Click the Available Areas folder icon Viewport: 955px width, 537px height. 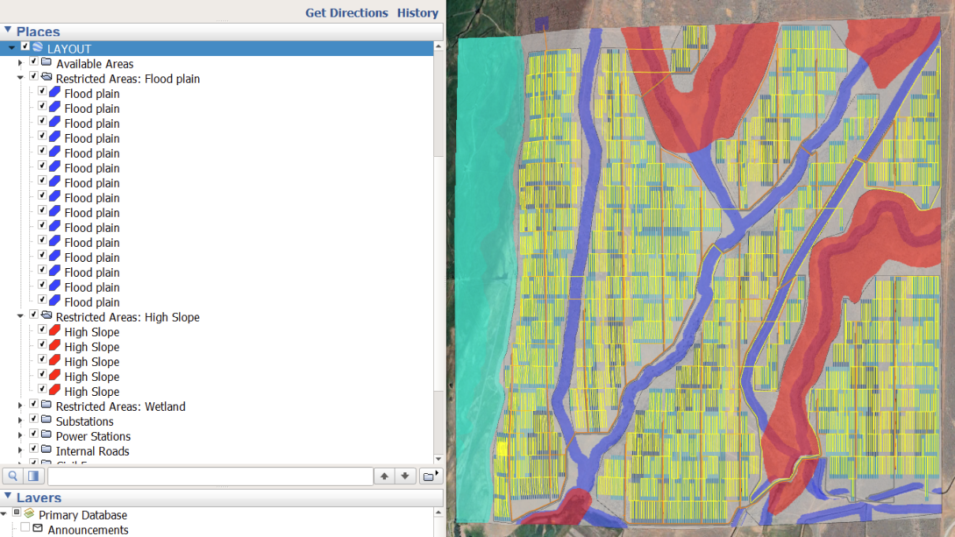pos(47,63)
